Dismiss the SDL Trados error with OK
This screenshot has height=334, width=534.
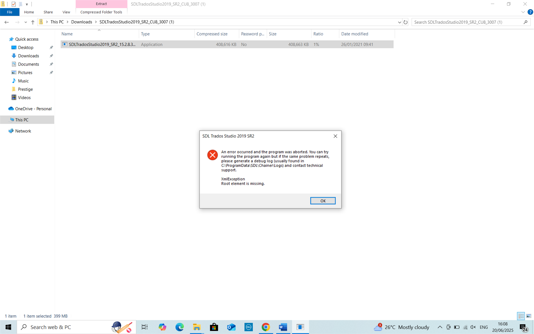point(323,201)
